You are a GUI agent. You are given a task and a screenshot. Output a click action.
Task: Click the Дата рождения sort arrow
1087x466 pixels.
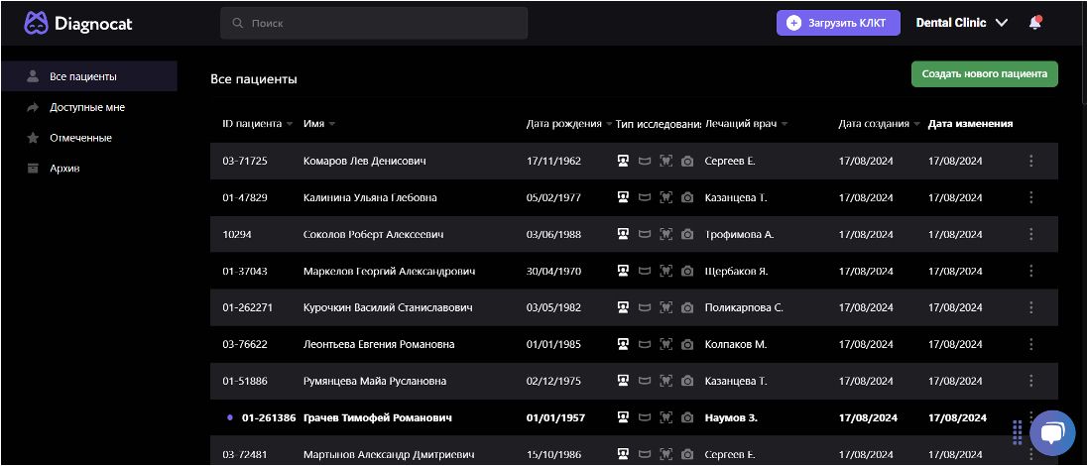pos(609,125)
